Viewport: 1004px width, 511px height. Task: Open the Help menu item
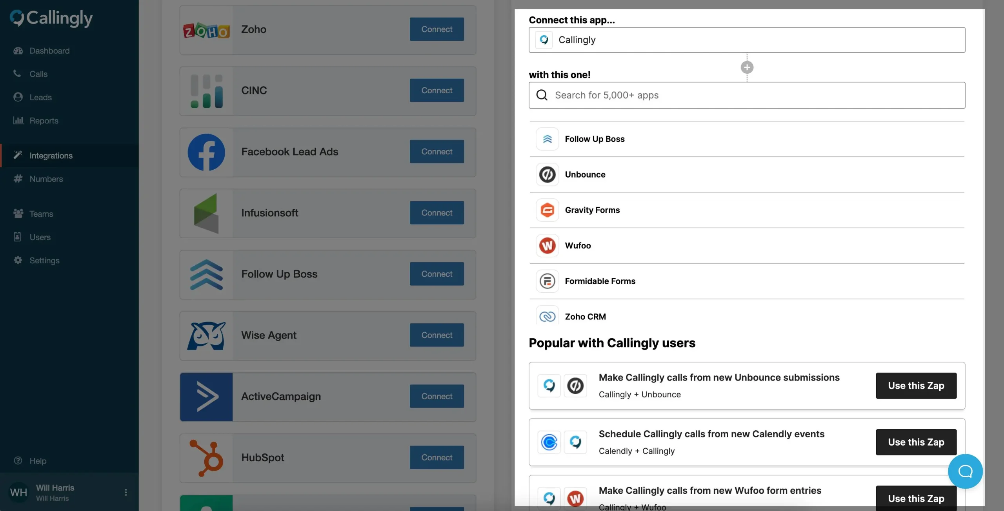coord(38,461)
